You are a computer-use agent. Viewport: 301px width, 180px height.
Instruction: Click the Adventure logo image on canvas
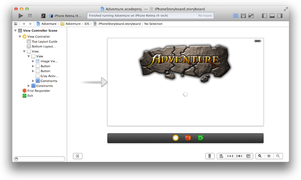point(185,63)
